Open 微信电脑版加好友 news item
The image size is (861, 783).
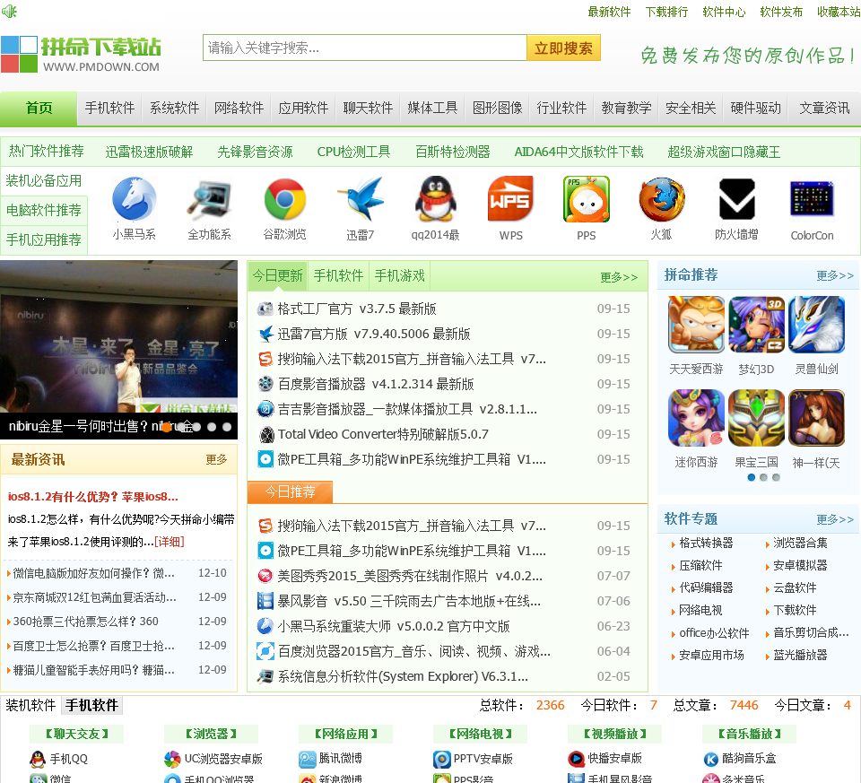click(93, 573)
